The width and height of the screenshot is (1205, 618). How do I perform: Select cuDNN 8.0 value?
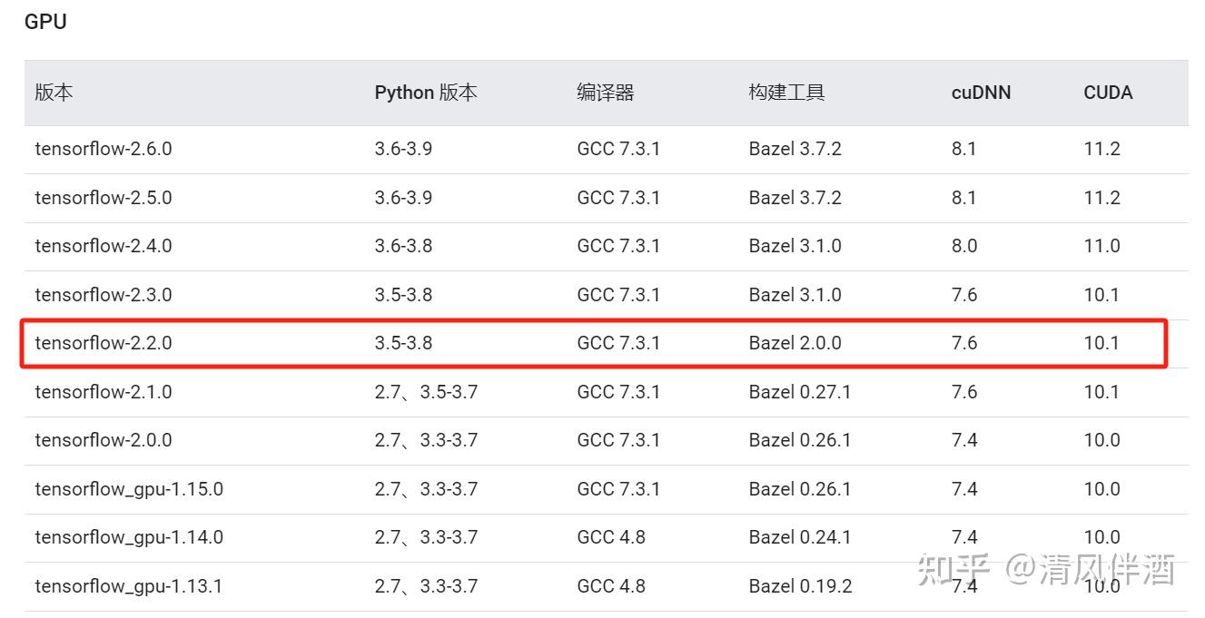tap(964, 246)
